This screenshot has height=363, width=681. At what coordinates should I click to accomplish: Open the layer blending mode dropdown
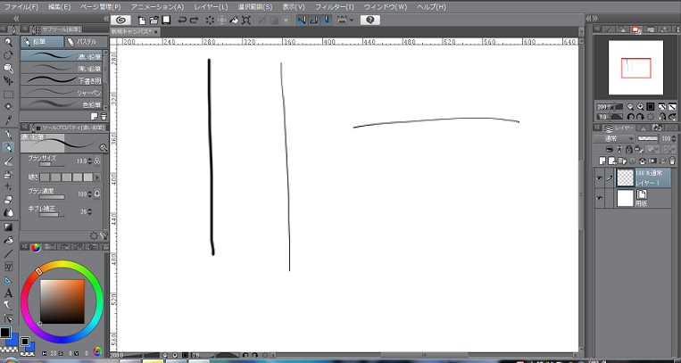click(616, 139)
